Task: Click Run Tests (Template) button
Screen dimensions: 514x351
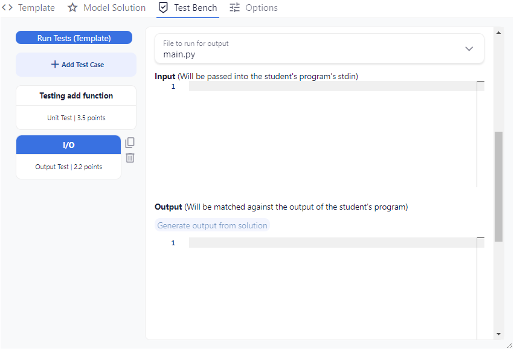Action: pos(74,37)
